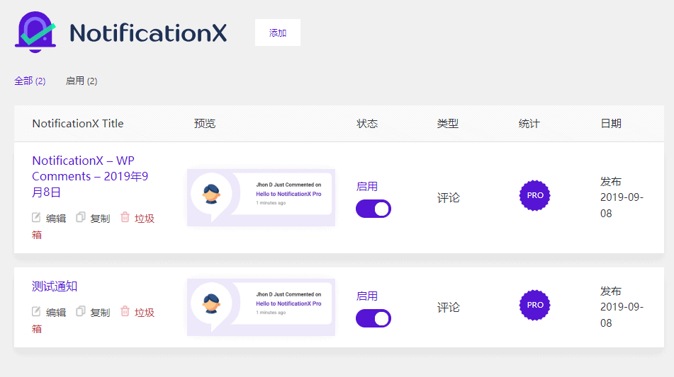Screen dimensions: 674x377
Task: Click 复制 link in WP Comments row
Action: pyautogui.click(x=100, y=219)
